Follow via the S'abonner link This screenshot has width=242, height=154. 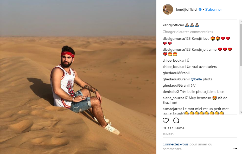[213, 9]
